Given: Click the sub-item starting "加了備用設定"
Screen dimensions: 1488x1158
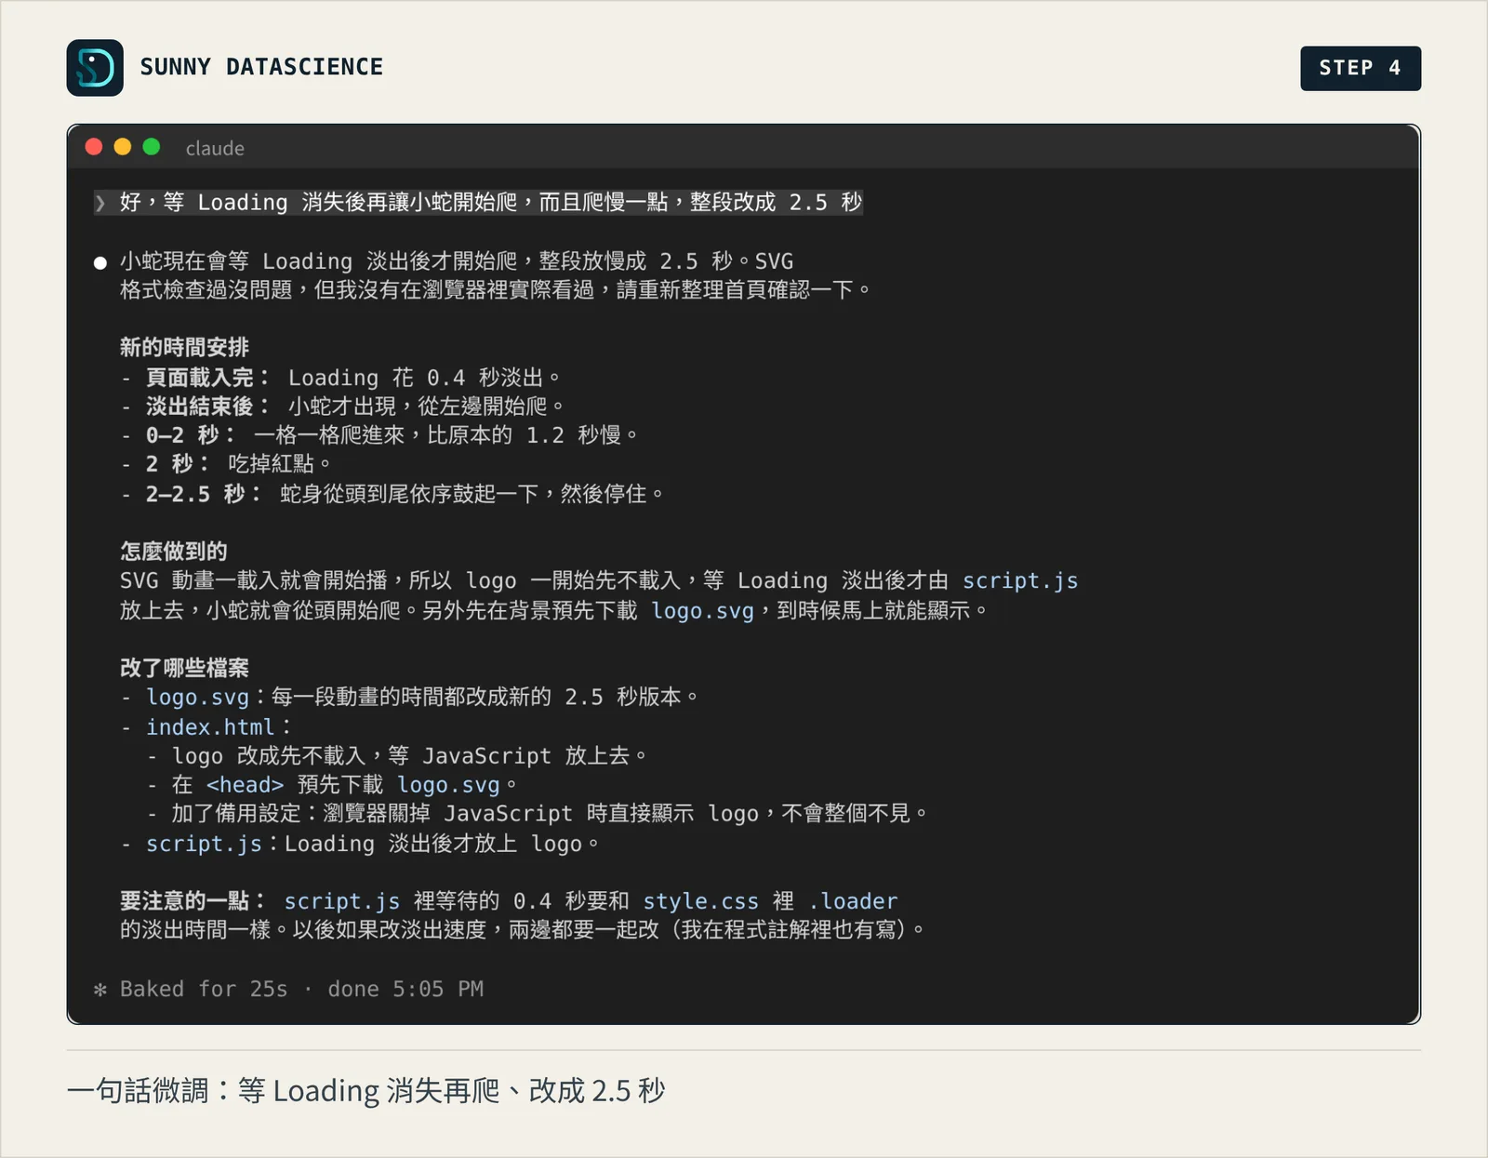Looking at the screenshot, I should point(550,814).
